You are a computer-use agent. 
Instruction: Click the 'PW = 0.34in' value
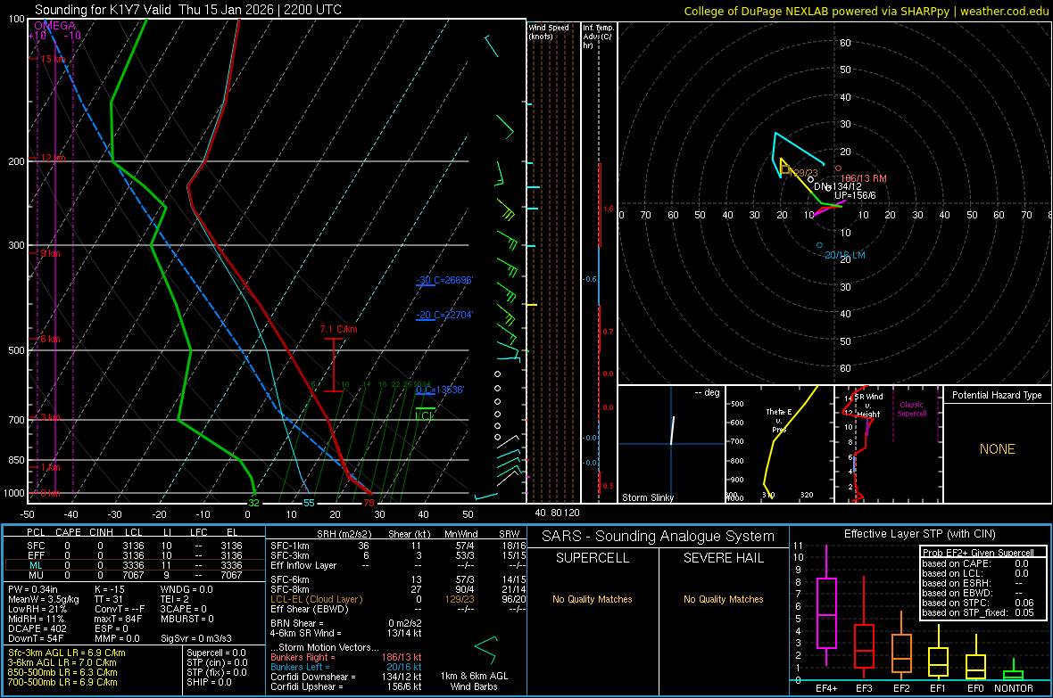pyautogui.click(x=33, y=589)
